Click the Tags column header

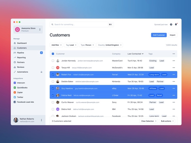tap(150, 54)
